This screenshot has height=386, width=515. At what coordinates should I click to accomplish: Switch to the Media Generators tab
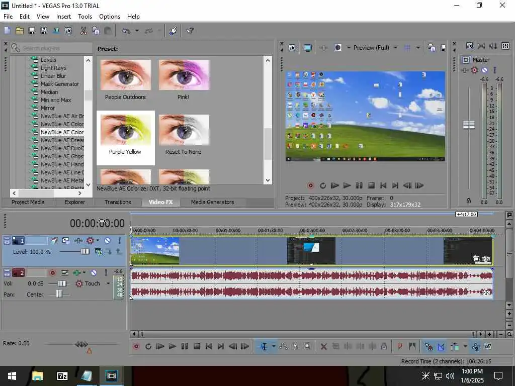[213, 202]
